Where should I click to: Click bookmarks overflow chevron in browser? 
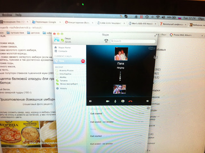pyautogui.click(x=202, y=35)
